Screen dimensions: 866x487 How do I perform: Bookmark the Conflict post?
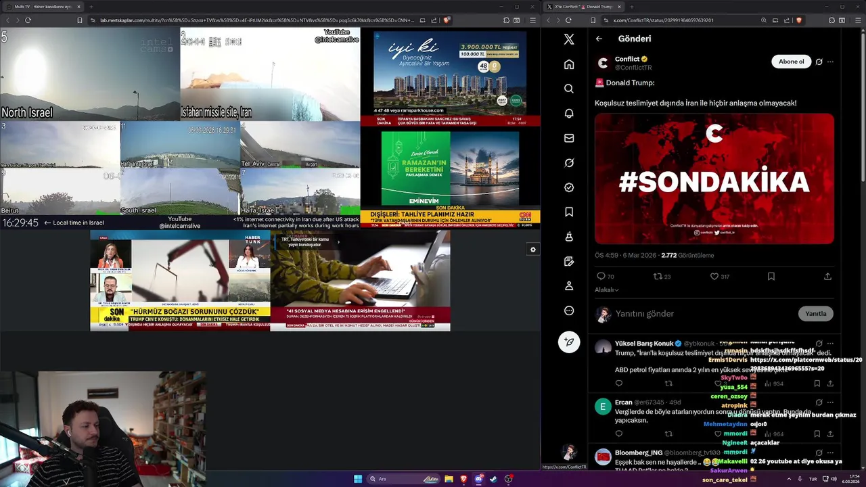tap(771, 276)
